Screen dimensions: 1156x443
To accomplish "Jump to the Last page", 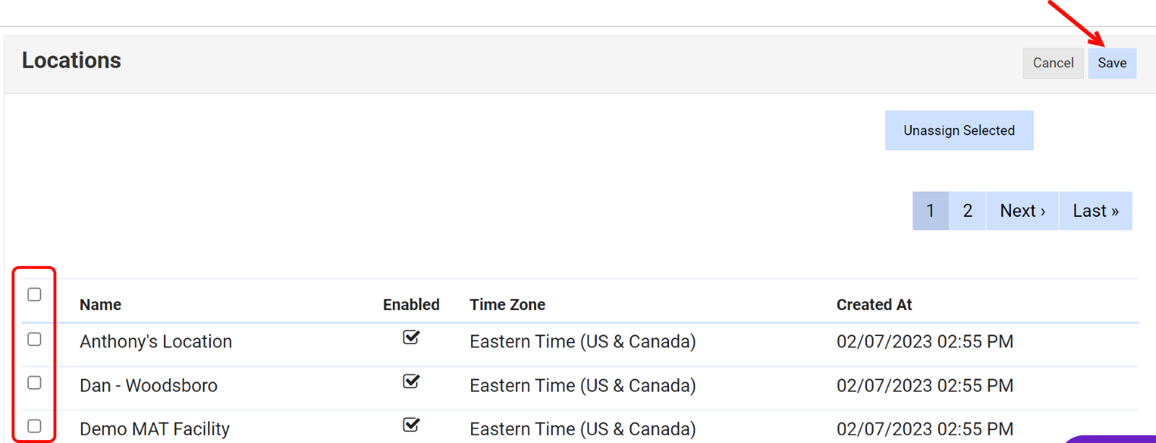I will [x=1095, y=211].
